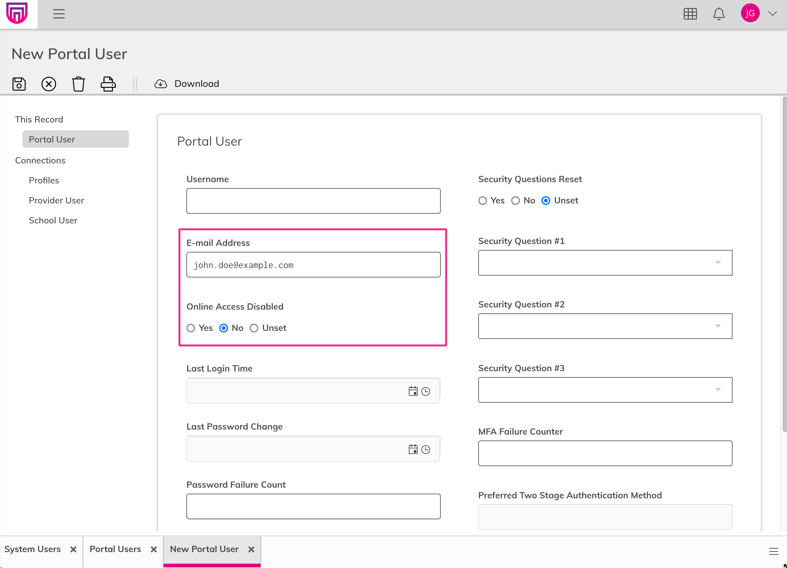Delete the record with the trash icon
The image size is (787, 568).
click(79, 84)
